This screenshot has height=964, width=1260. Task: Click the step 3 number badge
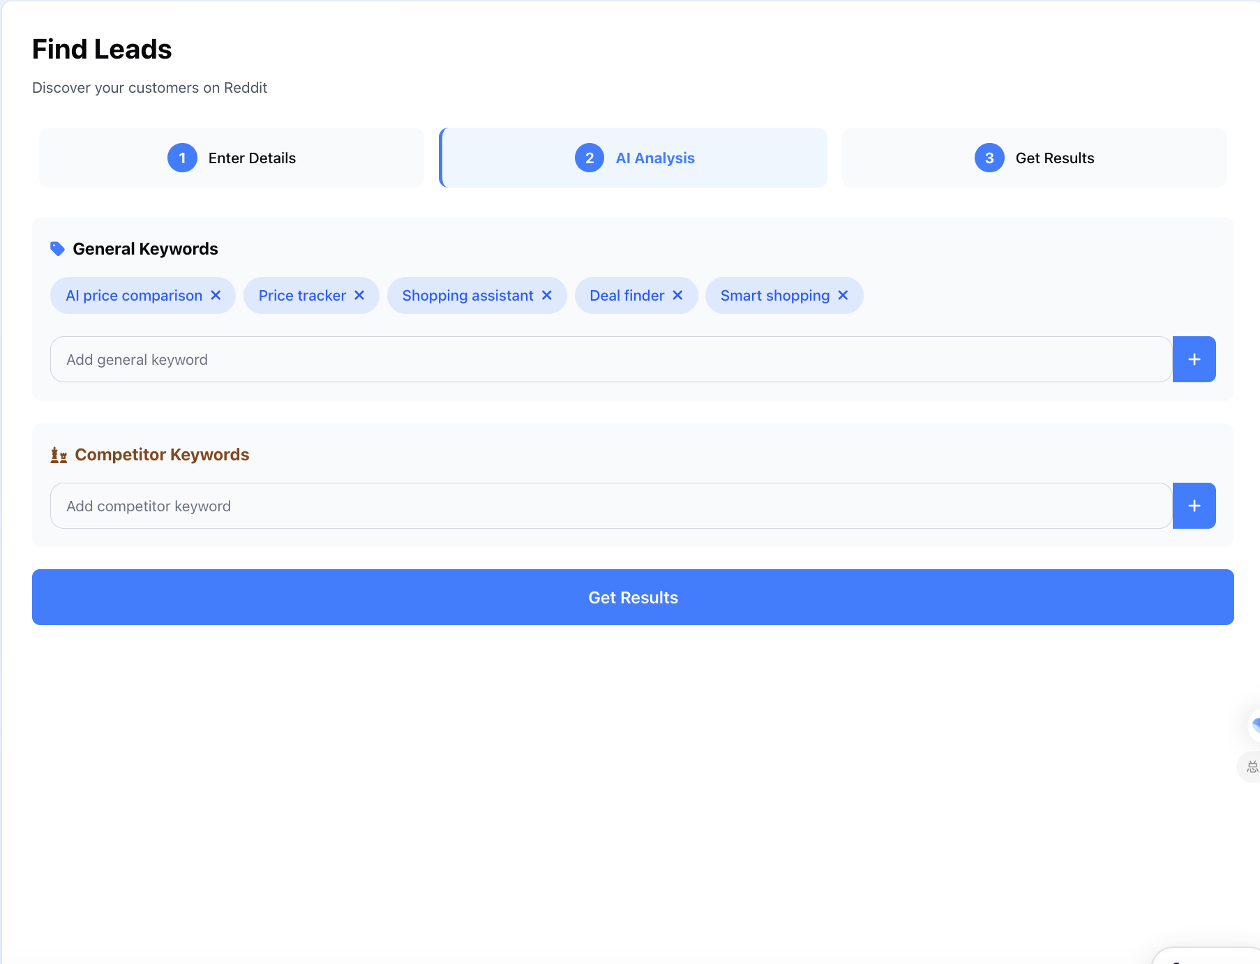tap(989, 158)
